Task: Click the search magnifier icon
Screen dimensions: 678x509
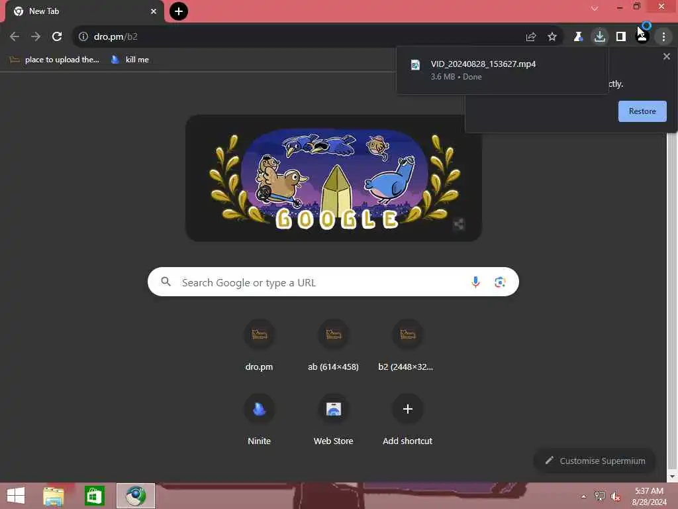Action: 166,282
